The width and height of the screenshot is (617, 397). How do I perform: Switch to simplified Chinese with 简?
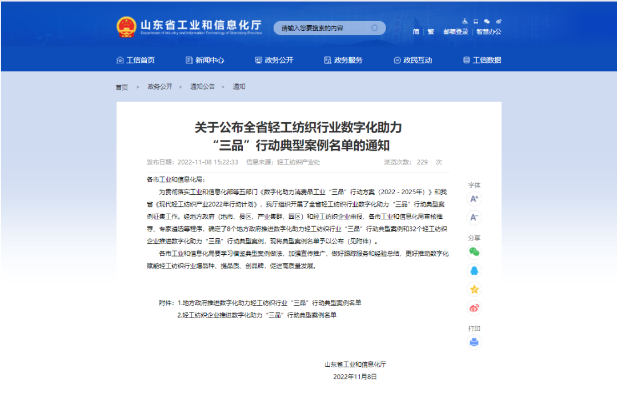point(415,32)
